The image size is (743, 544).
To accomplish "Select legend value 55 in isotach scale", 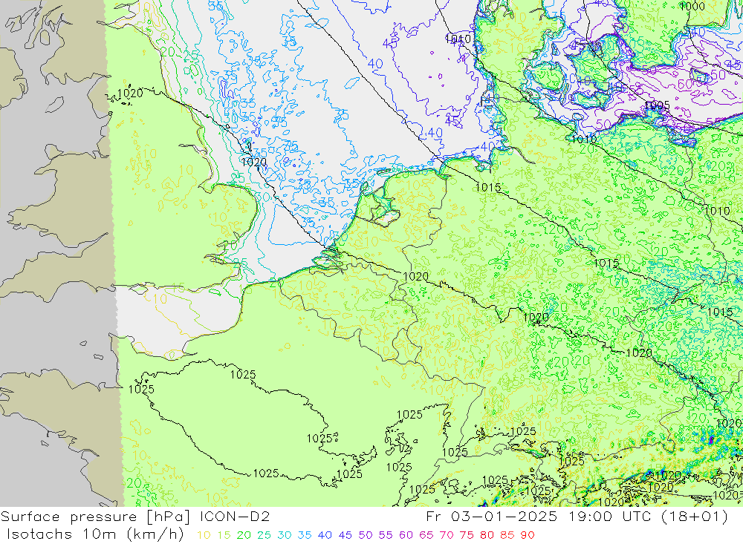I will pyautogui.click(x=385, y=535).
